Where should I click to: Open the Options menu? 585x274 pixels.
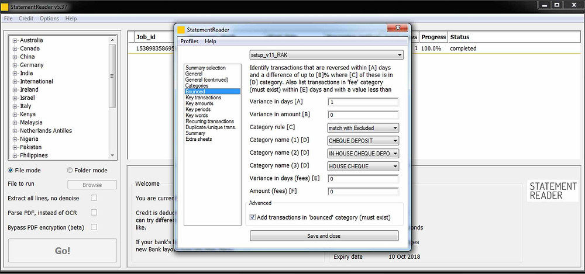point(49,18)
